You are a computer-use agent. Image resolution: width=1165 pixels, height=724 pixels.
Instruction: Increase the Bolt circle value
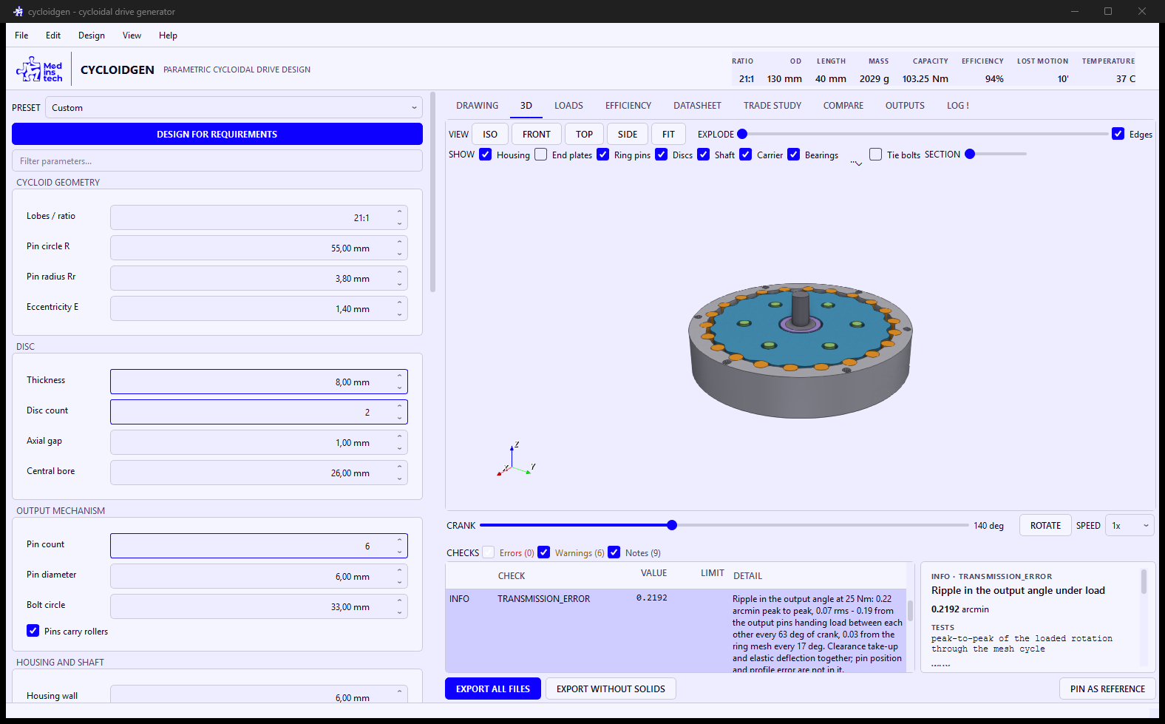[x=399, y=601]
